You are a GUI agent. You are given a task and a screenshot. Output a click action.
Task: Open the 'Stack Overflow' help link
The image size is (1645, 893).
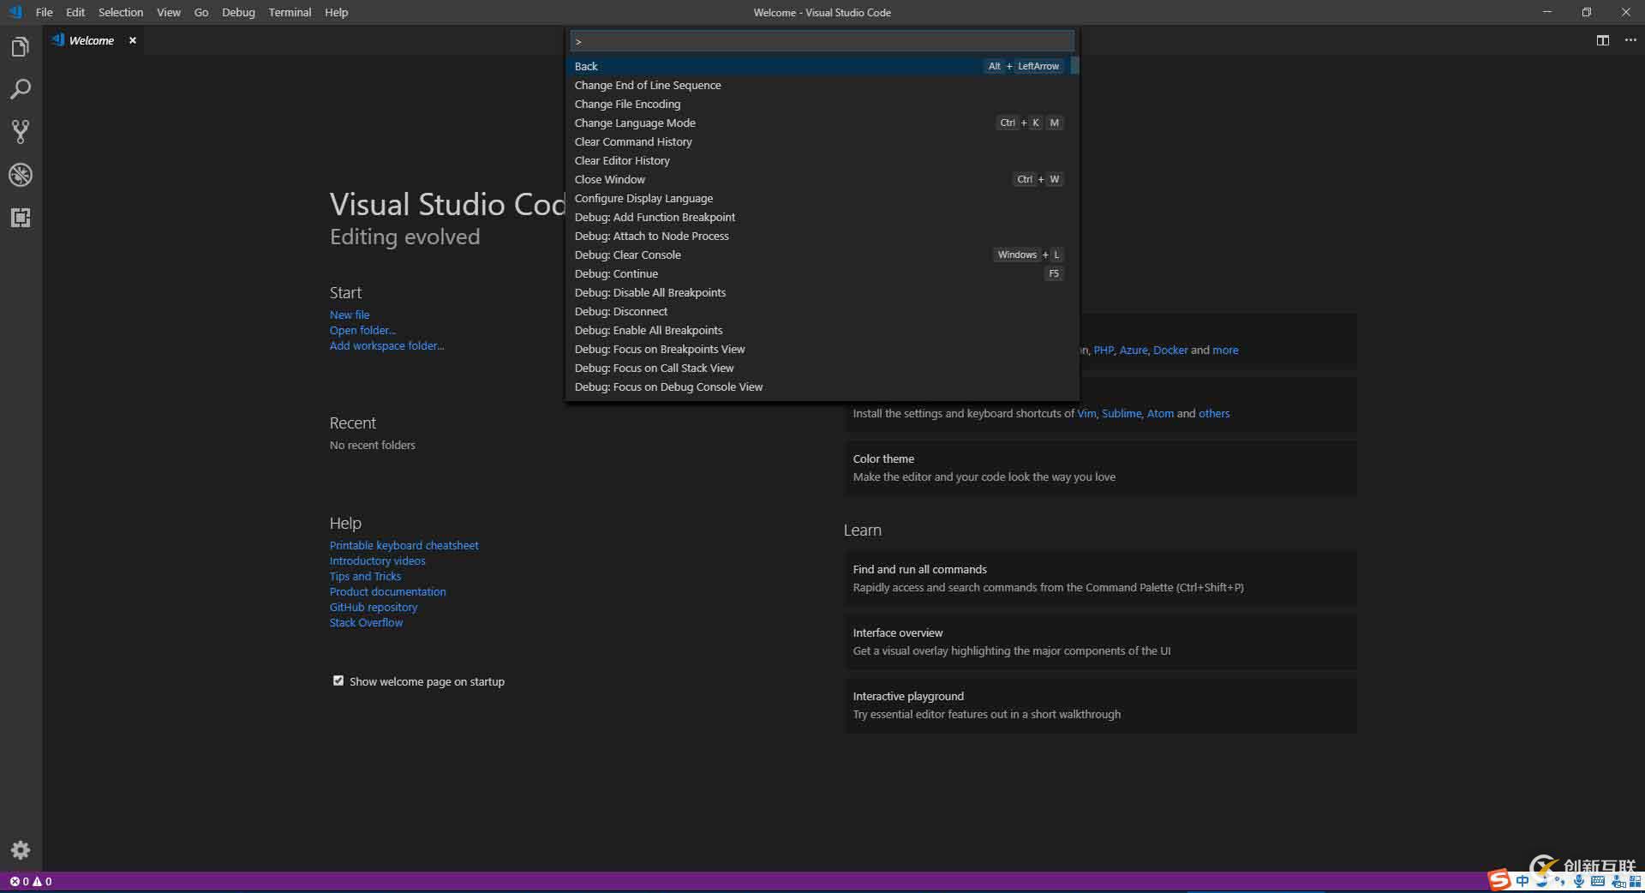[366, 622]
